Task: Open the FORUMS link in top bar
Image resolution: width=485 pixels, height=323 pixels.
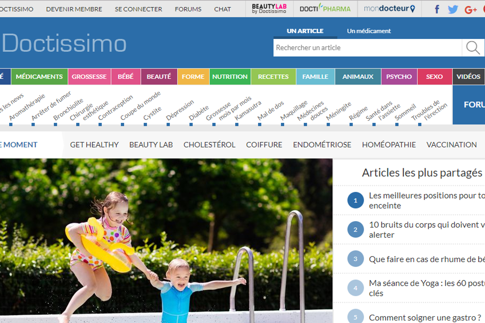Action: pyautogui.click(x=188, y=9)
